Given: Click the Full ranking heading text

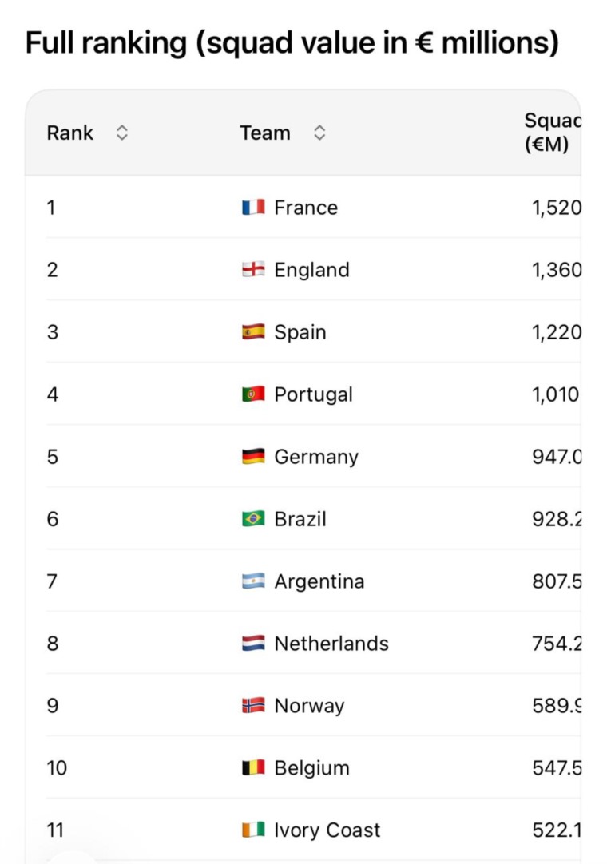Looking at the screenshot, I should [292, 42].
